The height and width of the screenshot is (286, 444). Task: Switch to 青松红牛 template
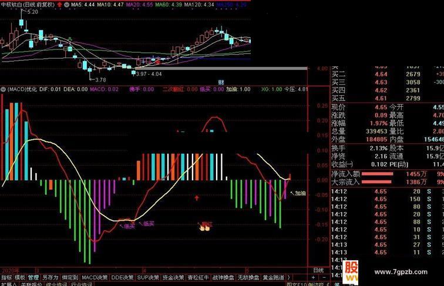198,278
